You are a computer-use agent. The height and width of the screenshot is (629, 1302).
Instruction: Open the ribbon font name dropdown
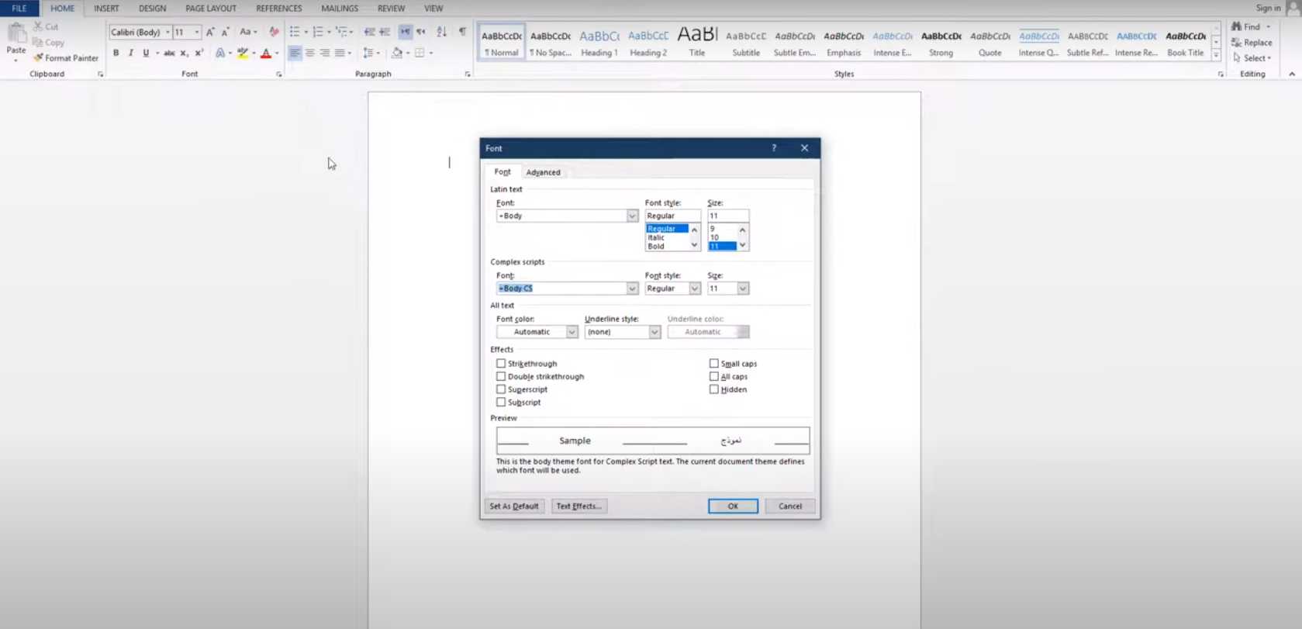click(x=167, y=32)
